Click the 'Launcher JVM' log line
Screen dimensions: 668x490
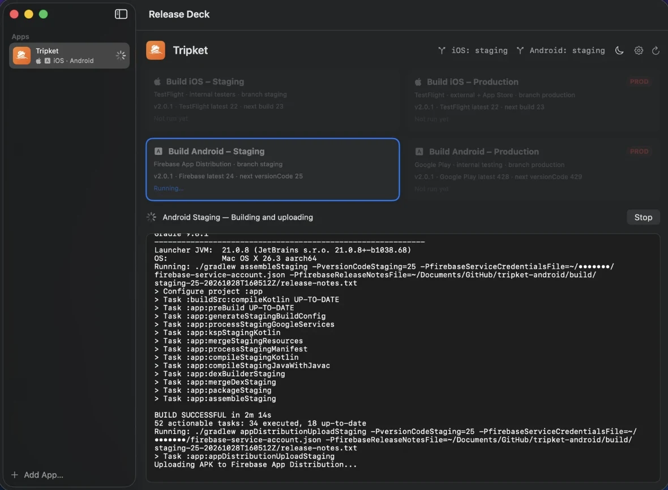tap(282, 250)
